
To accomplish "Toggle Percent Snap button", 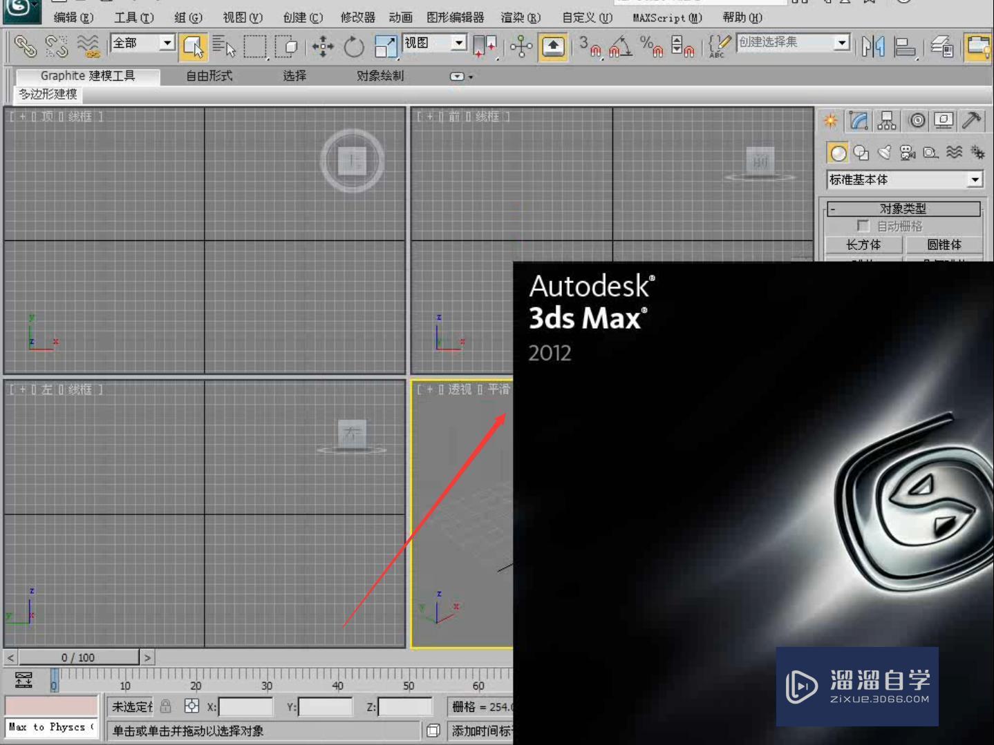I will 651,46.
